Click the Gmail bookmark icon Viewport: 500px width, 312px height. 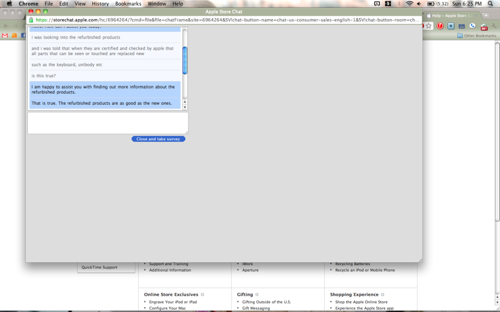point(5,36)
